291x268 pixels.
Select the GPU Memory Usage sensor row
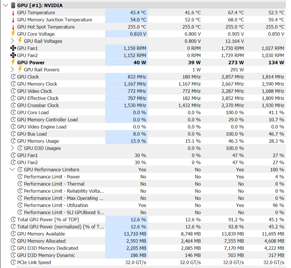coord(38,141)
